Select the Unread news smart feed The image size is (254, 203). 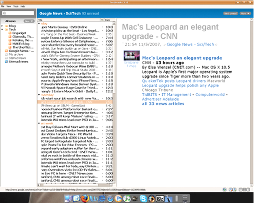click(x=19, y=61)
